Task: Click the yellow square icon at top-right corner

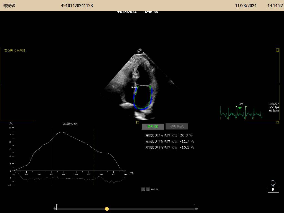Action: 277,50
